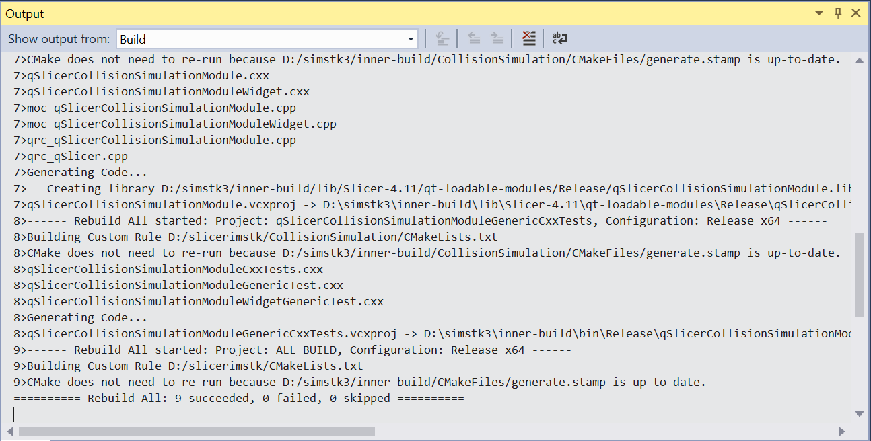This screenshot has height=441, width=871.
Task: Click the ALL_BUILD Rebuild All started line
Action: pos(292,350)
